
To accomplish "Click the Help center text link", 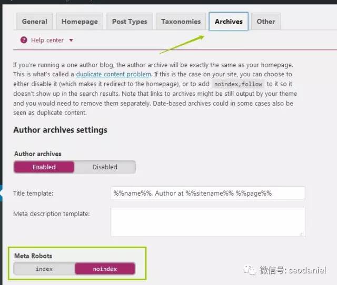I will tap(47, 40).
